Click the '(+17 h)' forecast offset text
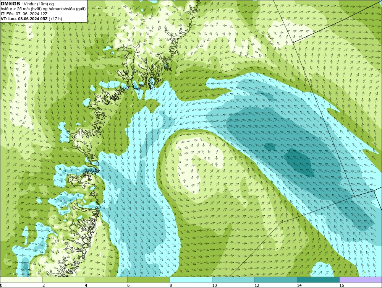This screenshot has width=382, height=288. click(55, 19)
